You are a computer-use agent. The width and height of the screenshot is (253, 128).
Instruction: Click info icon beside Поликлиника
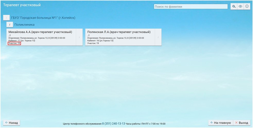tap(10, 25)
